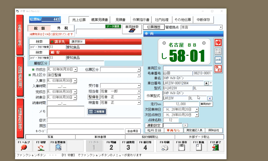Image resolution: width=268 pixels, height=161 pixels.
Task: Open the creation date dropdown
Action: point(75,69)
